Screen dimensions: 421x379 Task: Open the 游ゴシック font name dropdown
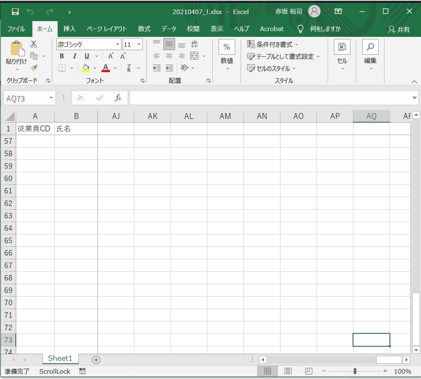click(117, 44)
